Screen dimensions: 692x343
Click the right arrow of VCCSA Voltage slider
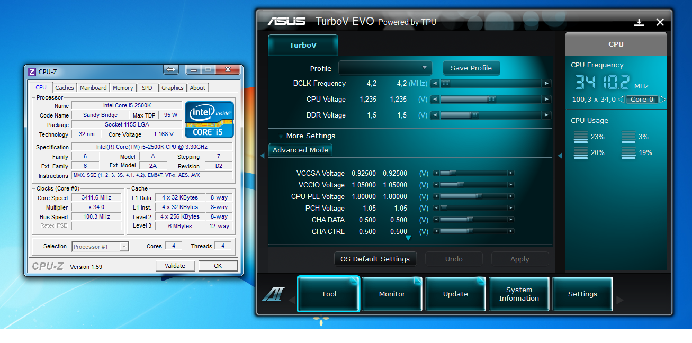tap(511, 173)
